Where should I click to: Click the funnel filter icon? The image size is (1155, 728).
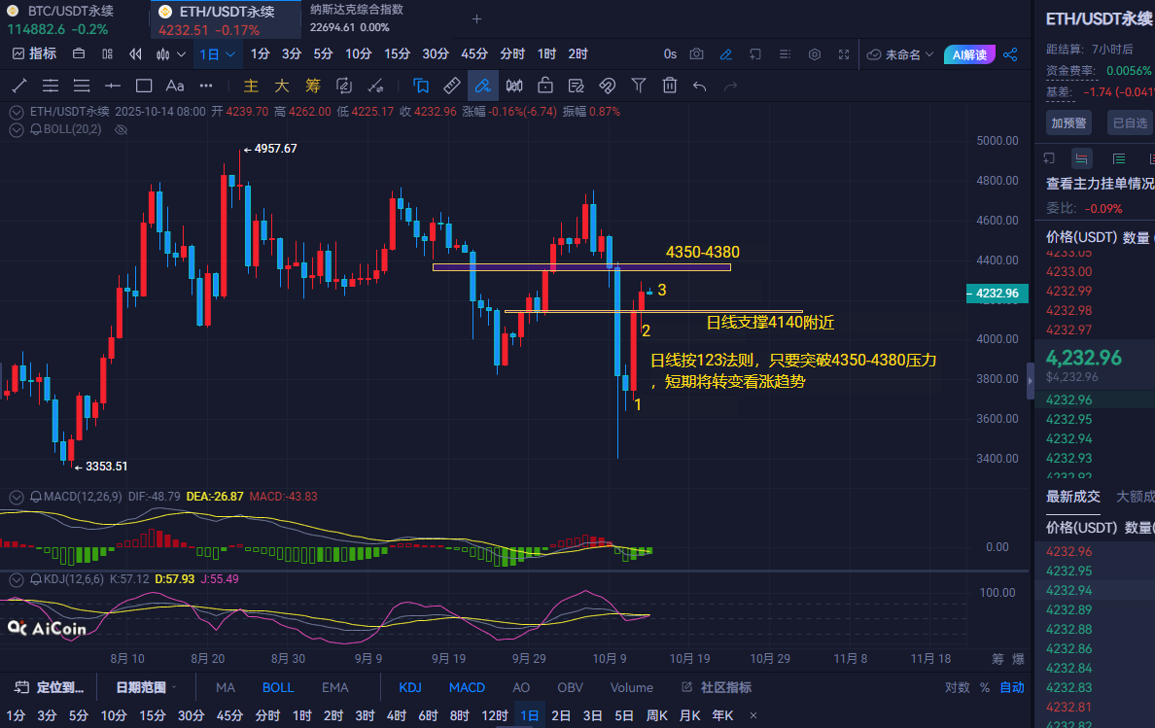pyautogui.click(x=639, y=87)
